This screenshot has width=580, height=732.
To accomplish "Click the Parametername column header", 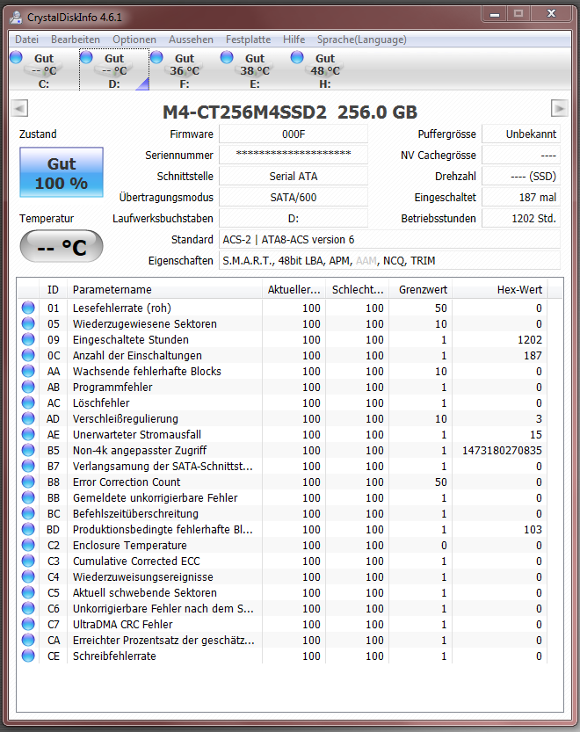I will click(x=164, y=290).
